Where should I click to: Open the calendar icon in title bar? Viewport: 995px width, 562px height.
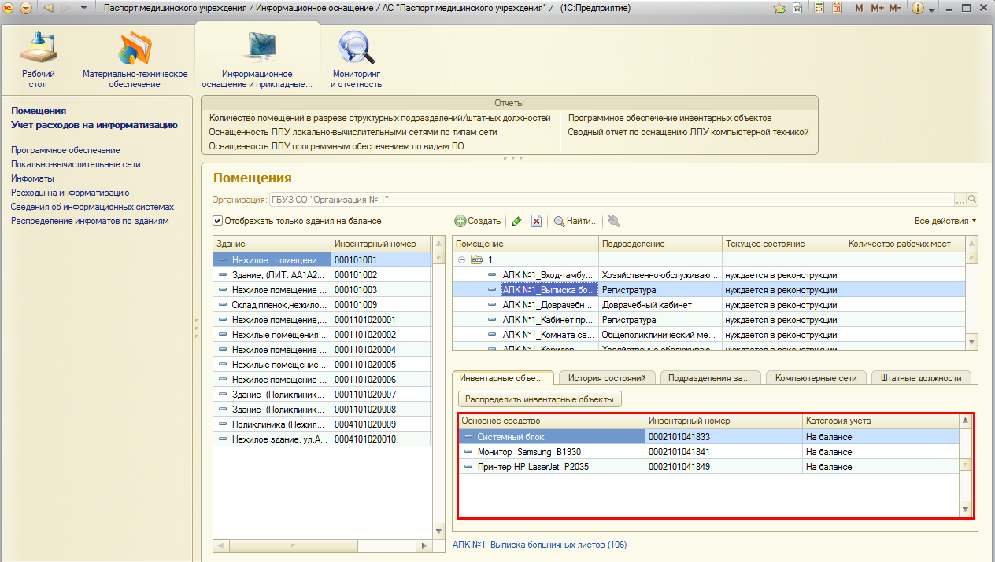pos(837,8)
